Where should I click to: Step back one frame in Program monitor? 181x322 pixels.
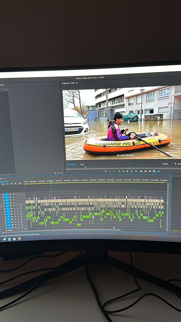pyautogui.click(x=123, y=171)
